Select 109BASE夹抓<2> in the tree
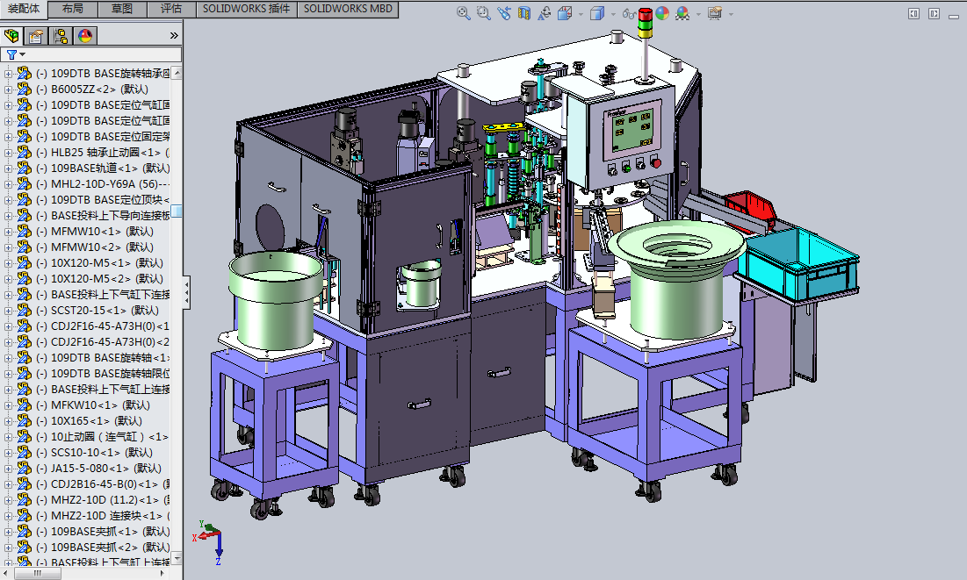 pos(103,547)
